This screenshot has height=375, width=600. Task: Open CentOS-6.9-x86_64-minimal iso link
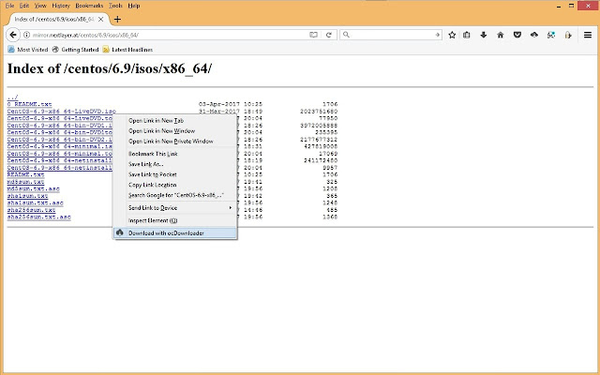(x=60, y=146)
